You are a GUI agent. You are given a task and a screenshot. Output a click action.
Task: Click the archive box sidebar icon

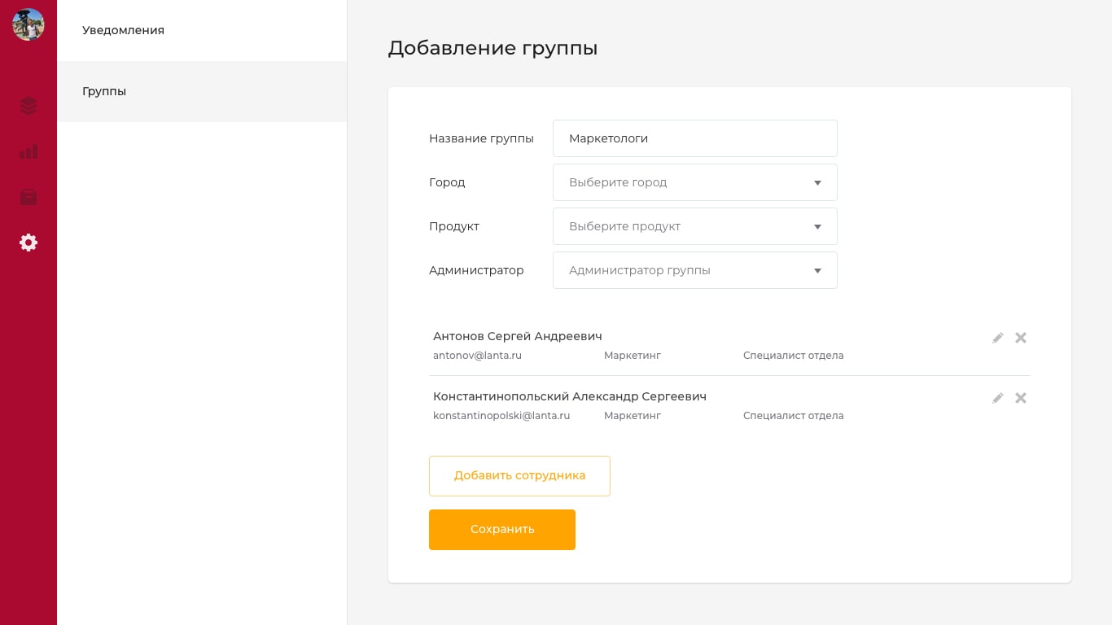pos(28,197)
